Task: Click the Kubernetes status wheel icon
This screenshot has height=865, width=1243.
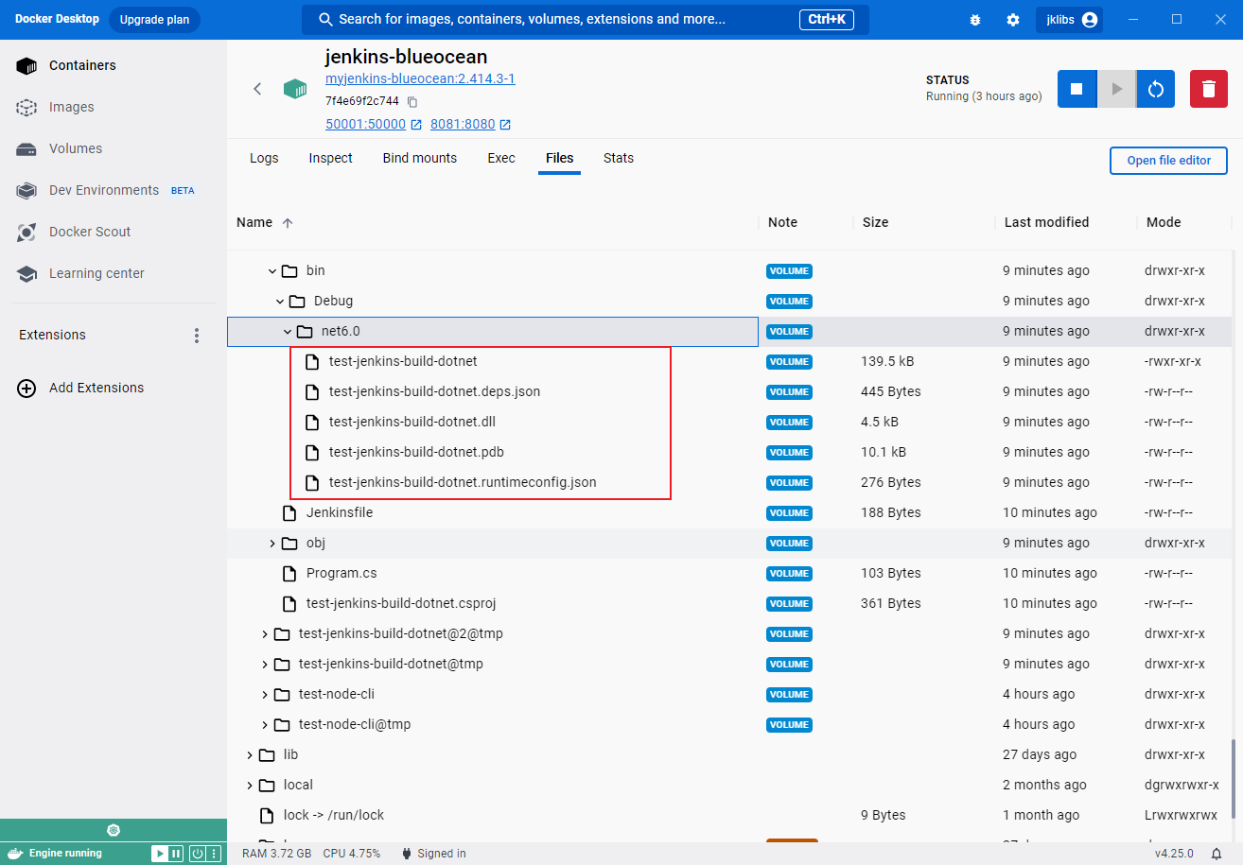Action: [x=114, y=830]
